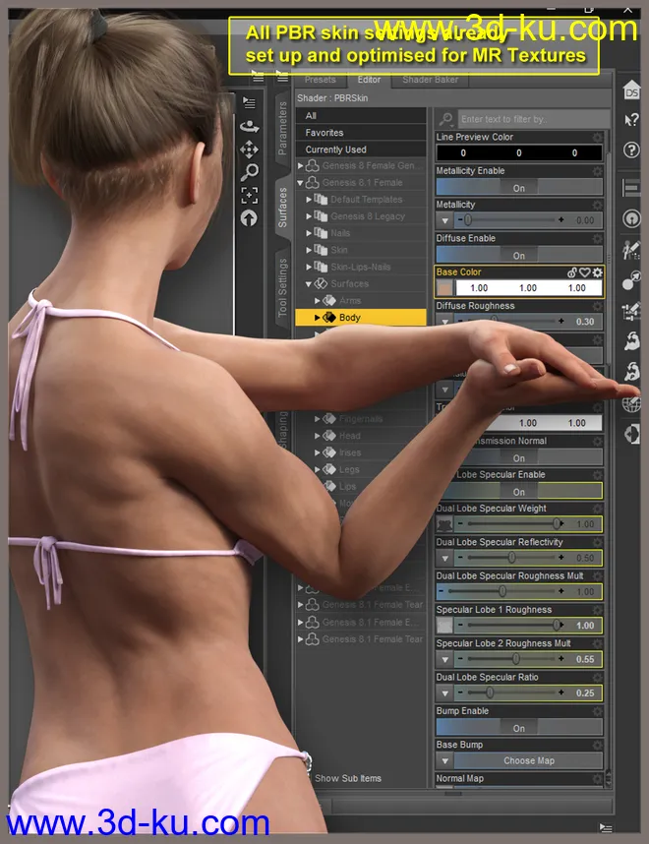The image size is (649, 844).
Task: Expand the Genesis 8 Legacy group
Action: tap(309, 216)
